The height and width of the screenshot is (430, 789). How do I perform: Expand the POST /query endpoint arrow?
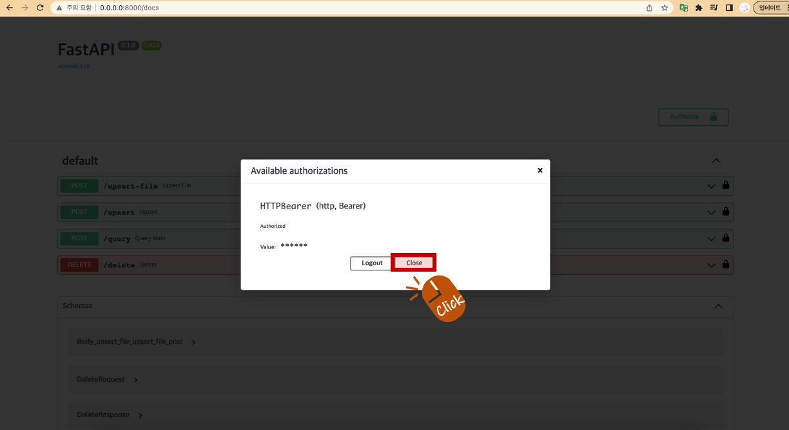[x=711, y=238]
